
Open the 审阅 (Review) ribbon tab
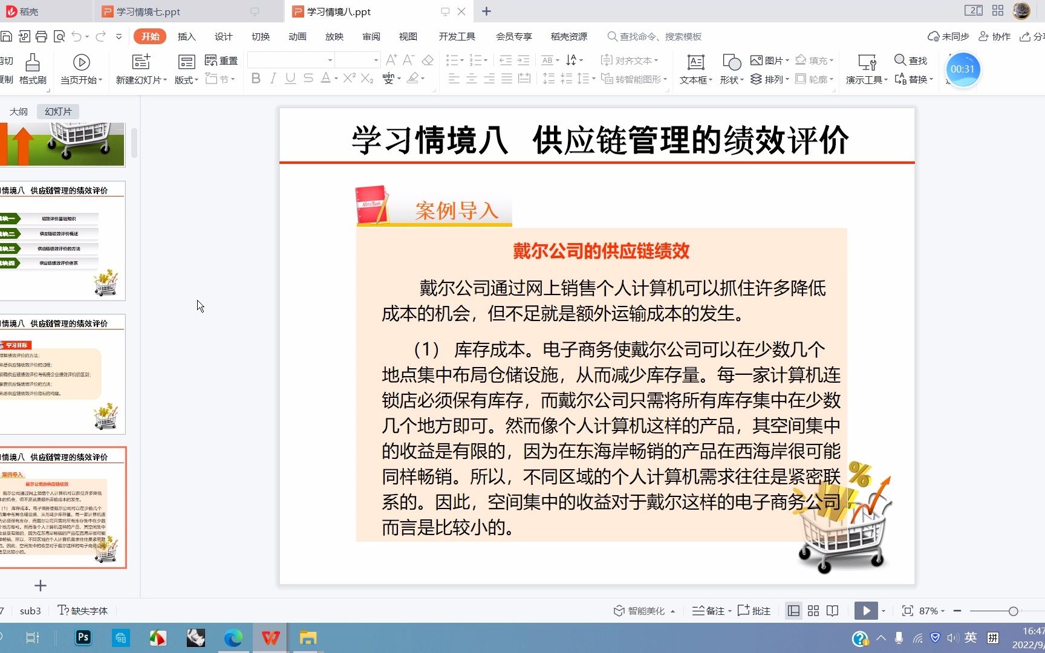[x=371, y=36]
